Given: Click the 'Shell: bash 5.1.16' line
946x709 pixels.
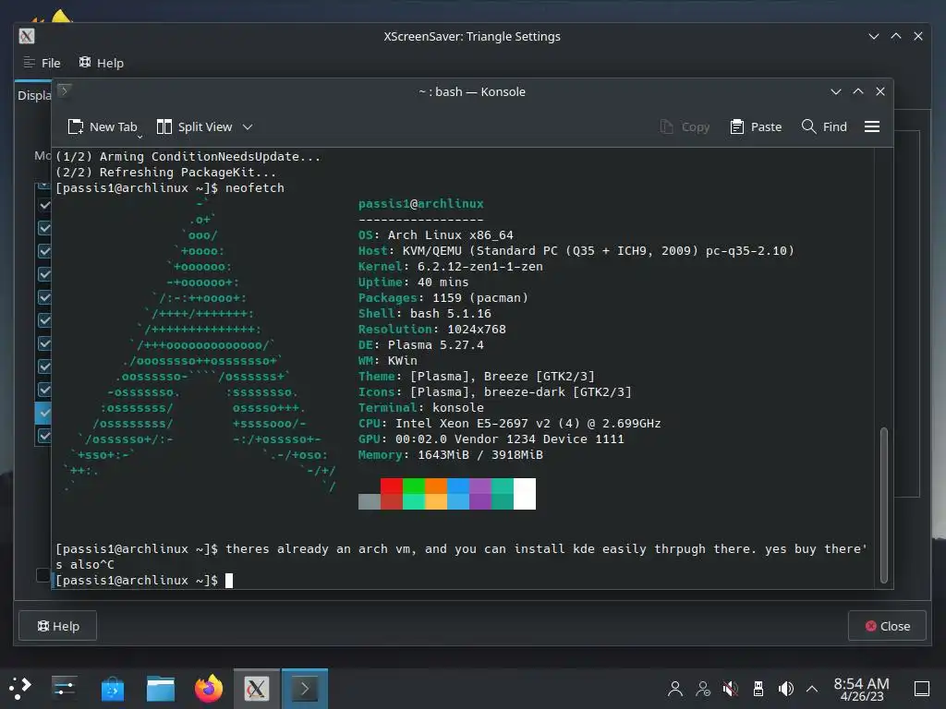Looking at the screenshot, I should tap(425, 314).
